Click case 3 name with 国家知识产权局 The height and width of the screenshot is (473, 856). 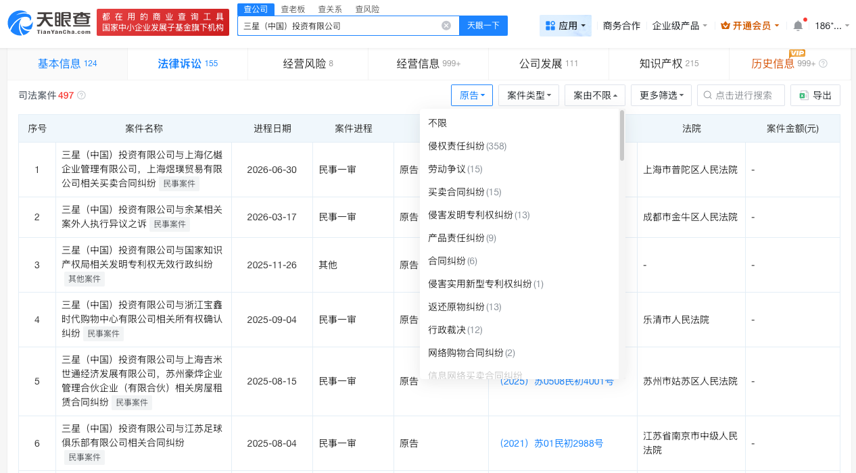[142, 257]
